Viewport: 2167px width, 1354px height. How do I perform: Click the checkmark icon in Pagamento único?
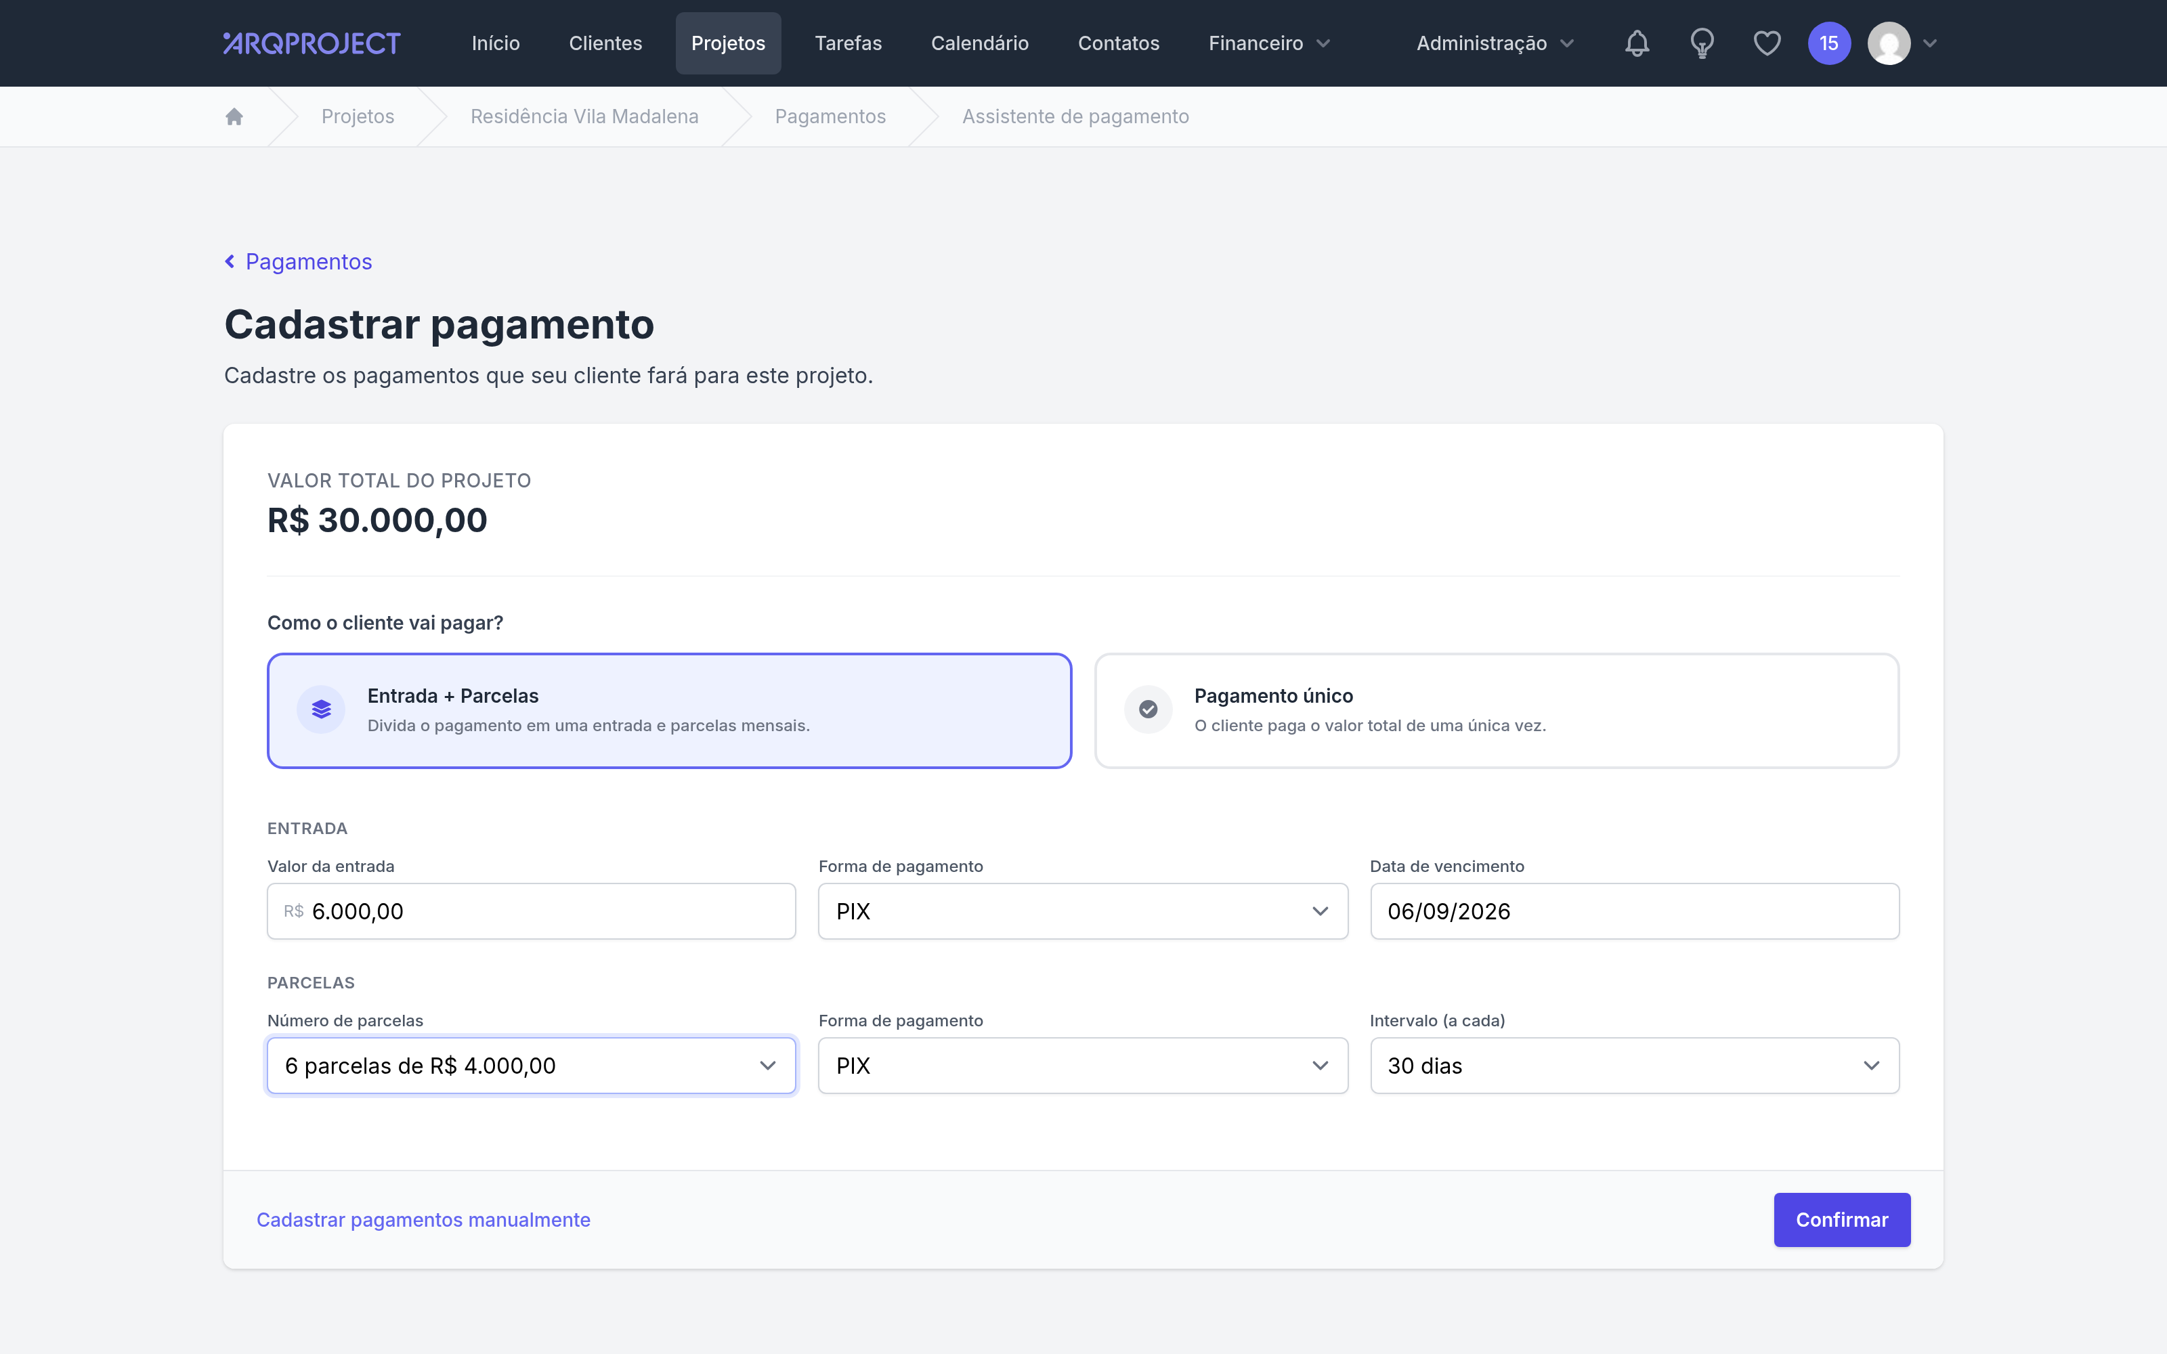(x=1148, y=710)
